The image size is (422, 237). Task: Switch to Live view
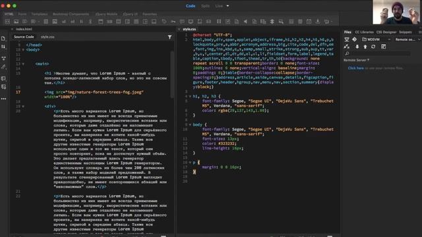[x=219, y=6]
